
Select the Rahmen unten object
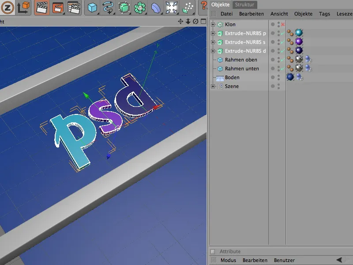pyautogui.click(x=242, y=68)
